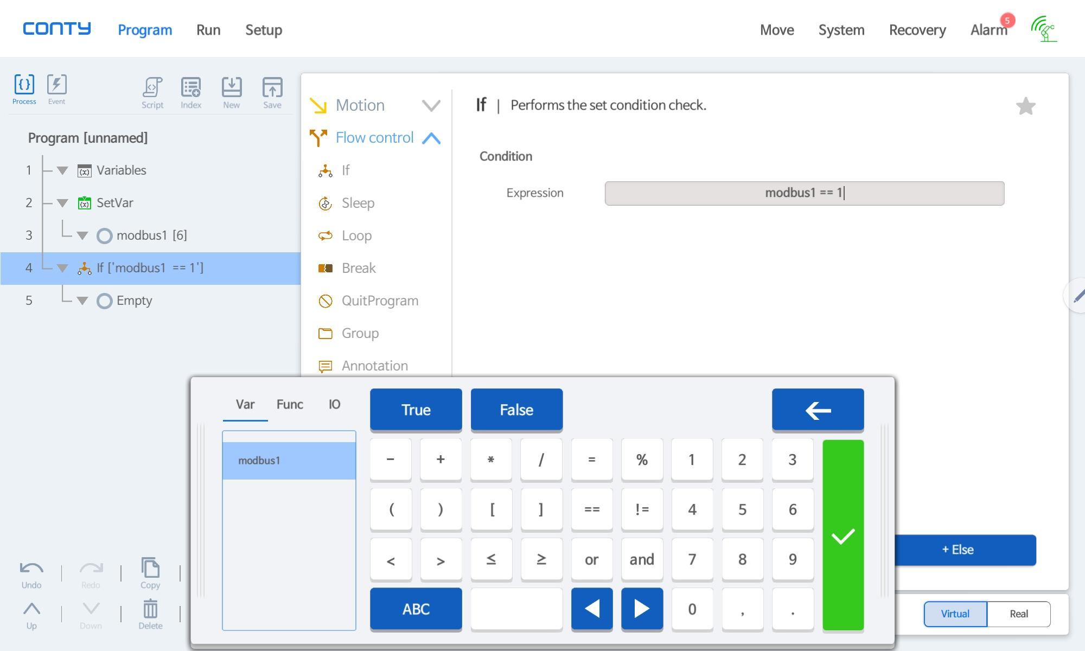Add an If command from Flow control
1085x651 pixels.
[334, 170]
